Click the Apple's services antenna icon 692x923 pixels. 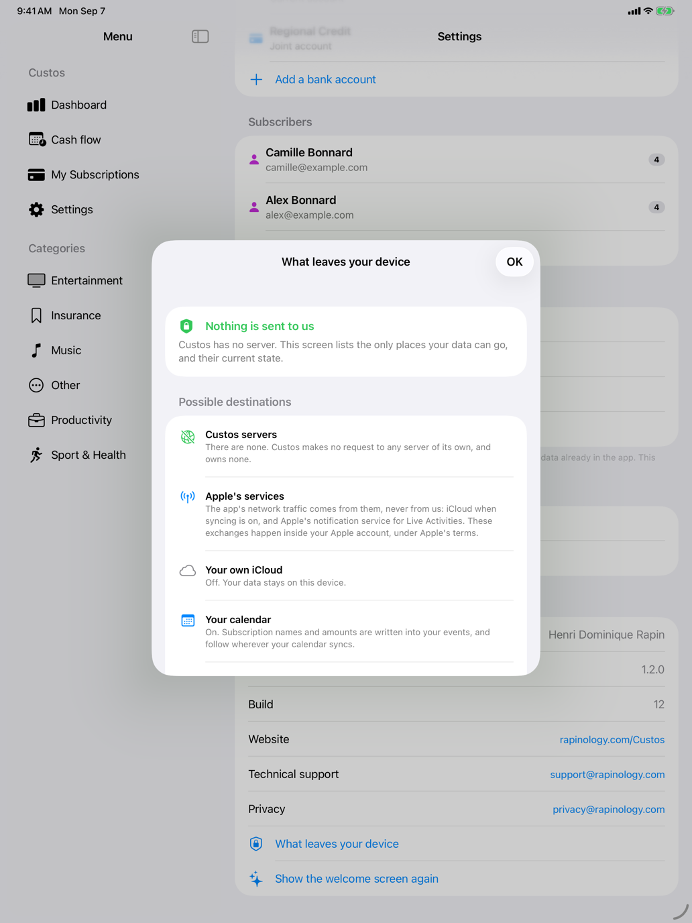(188, 497)
